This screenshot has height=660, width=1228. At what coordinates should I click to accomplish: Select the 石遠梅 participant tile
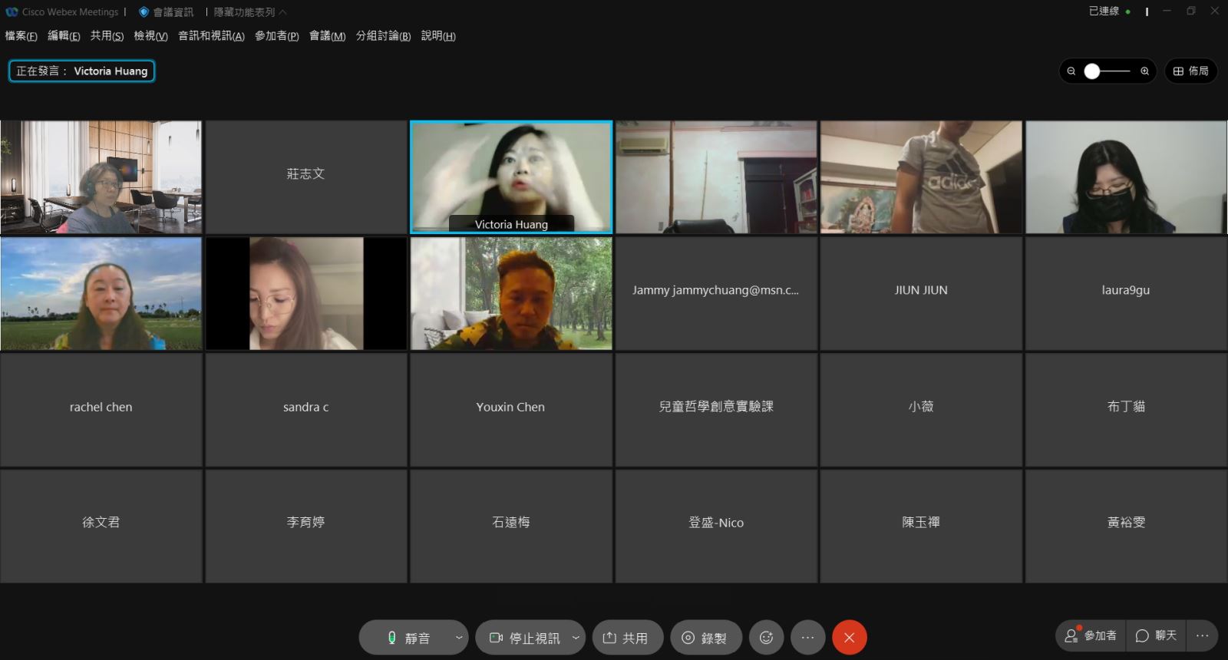[x=511, y=526]
